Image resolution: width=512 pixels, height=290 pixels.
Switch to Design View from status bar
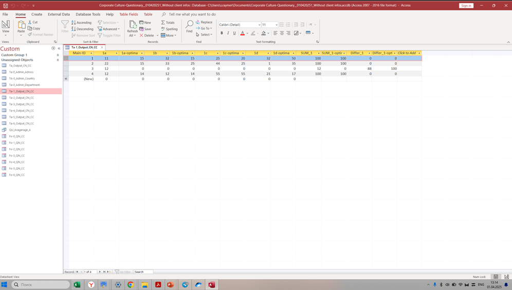[x=506, y=277]
